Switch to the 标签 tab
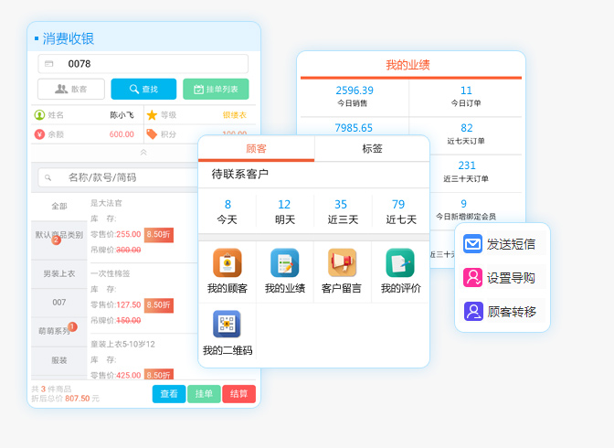This screenshot has height=448, width=614. click(372, 148)
